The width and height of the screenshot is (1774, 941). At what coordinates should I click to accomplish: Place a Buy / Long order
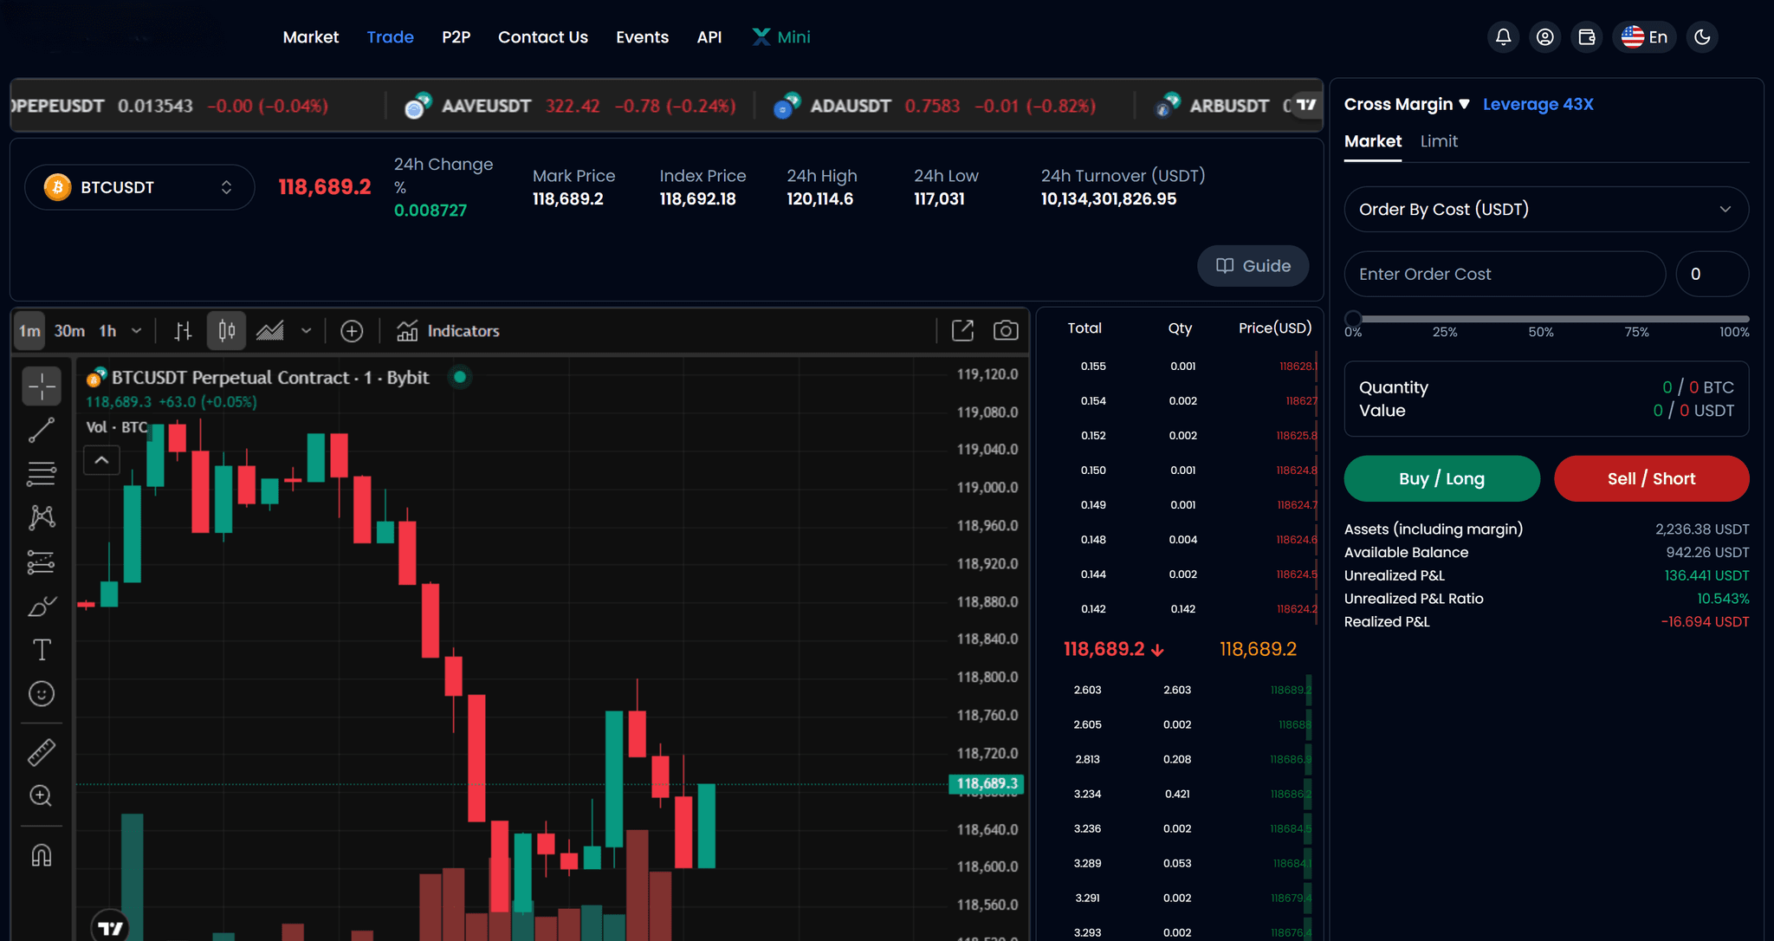coord(1442,478)
